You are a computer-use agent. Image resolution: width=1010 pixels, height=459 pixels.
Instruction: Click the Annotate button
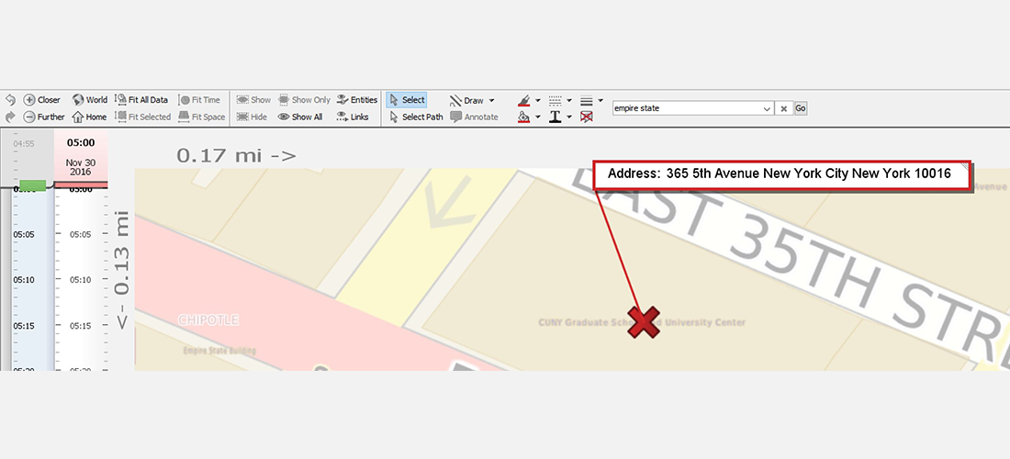coord(474,117)
